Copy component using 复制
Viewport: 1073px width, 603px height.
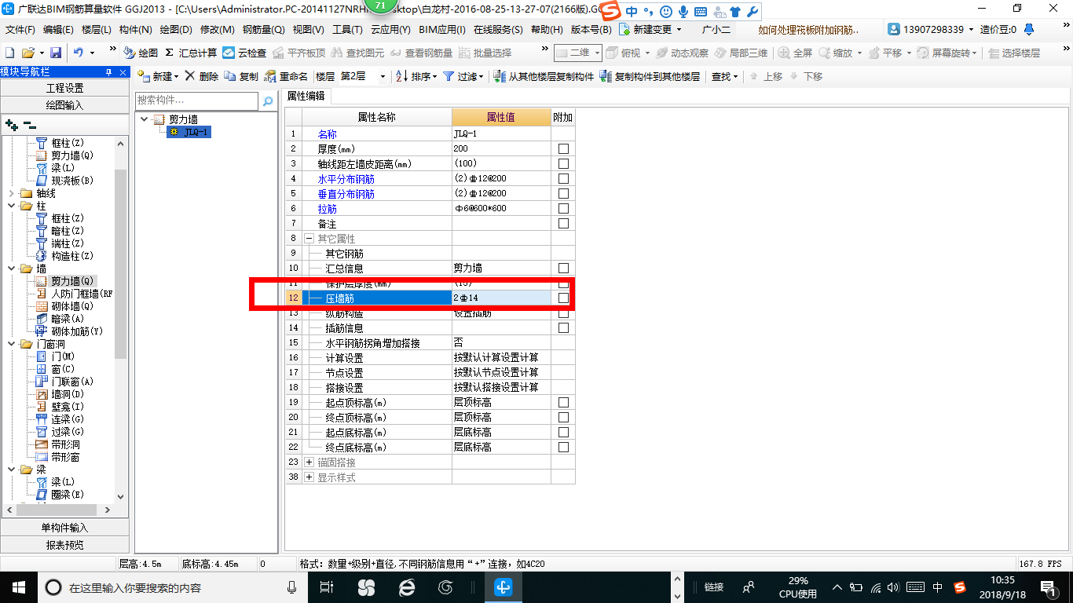[241, 76]
